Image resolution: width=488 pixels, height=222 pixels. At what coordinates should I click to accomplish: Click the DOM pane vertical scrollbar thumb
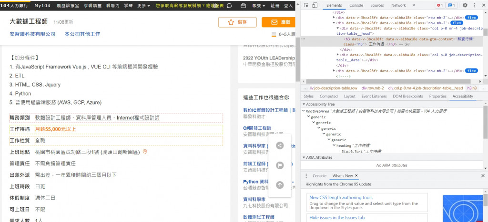click(485, 32)
